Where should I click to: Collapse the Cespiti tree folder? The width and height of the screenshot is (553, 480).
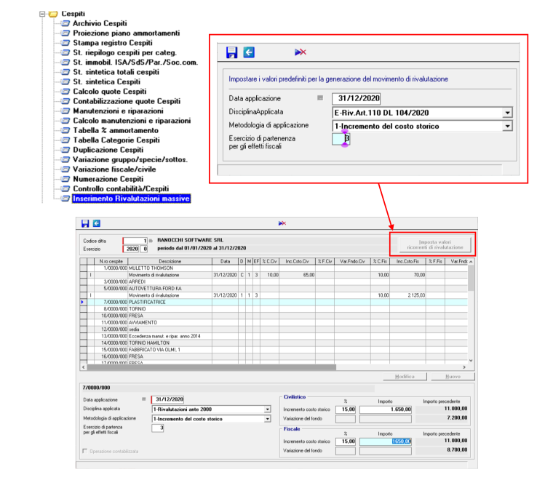pyautogui.click(x=43, y=14)
